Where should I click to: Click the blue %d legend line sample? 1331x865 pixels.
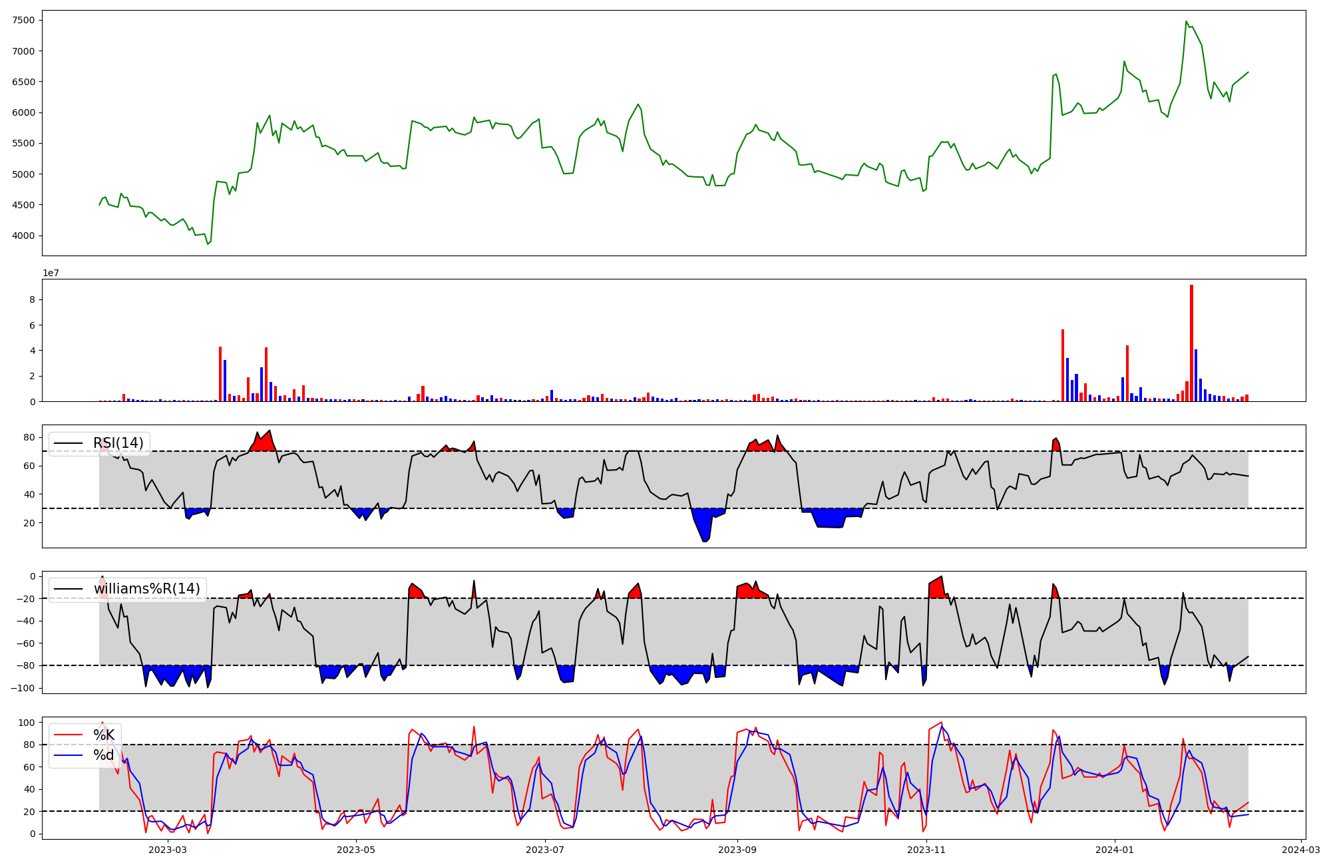pyautogui.click(x=69, y=755)
